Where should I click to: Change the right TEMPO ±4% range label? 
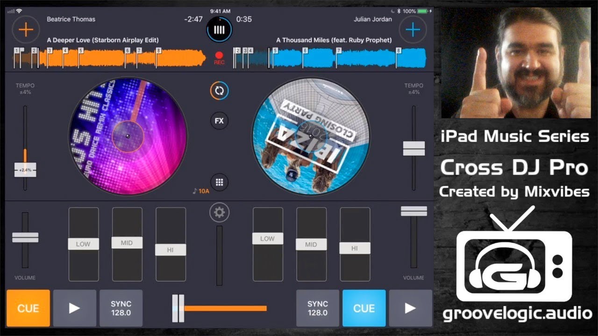[x=414, y=89]
